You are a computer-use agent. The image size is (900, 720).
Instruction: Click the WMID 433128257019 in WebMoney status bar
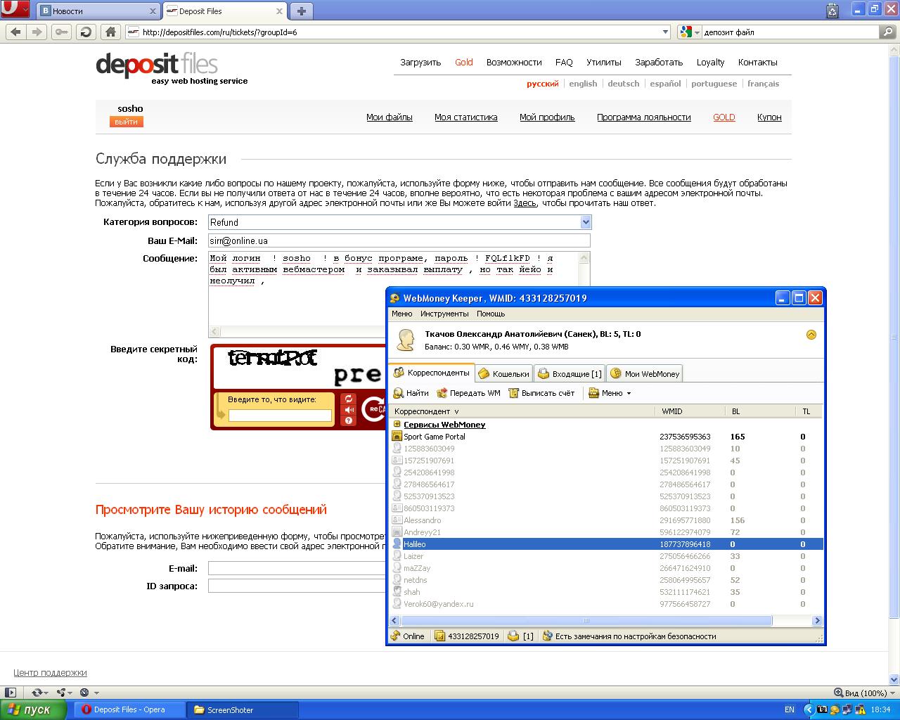pyautogui.click(x=466, y=636)
